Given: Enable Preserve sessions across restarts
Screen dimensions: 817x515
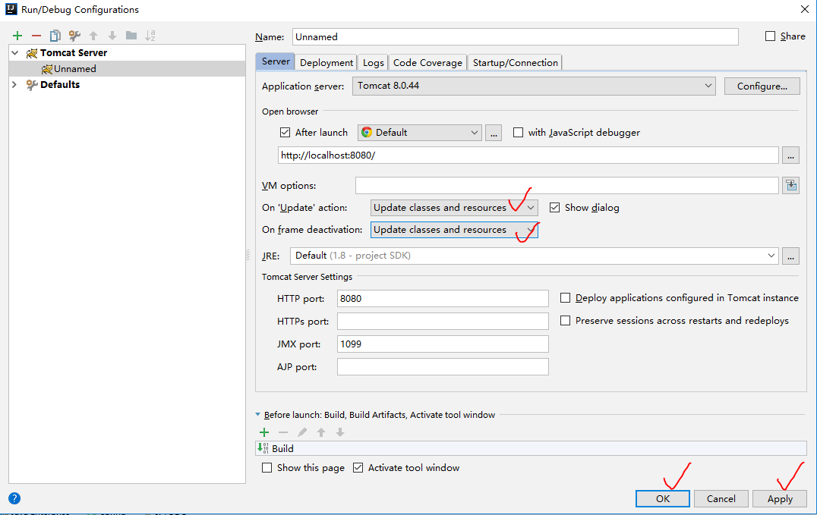Looking at the screenshot, I should click(x=565, y=321).
